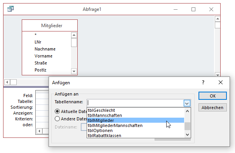Confirm with the OK button

pos(212,96)
